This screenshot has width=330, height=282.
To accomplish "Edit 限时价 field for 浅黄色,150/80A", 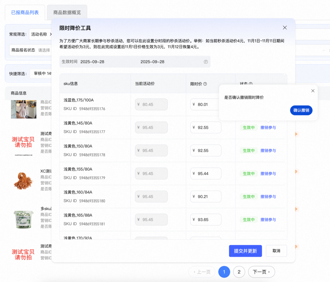I will click(206, 150).
